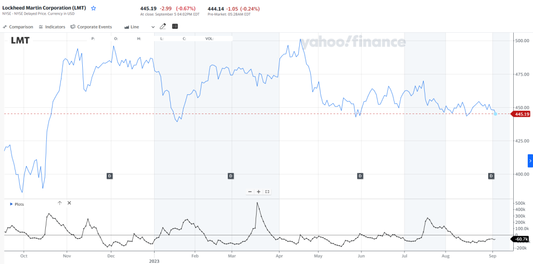Close the Plots indicator panel
Viewport: 533px width, 264px height.
point(69,203)
